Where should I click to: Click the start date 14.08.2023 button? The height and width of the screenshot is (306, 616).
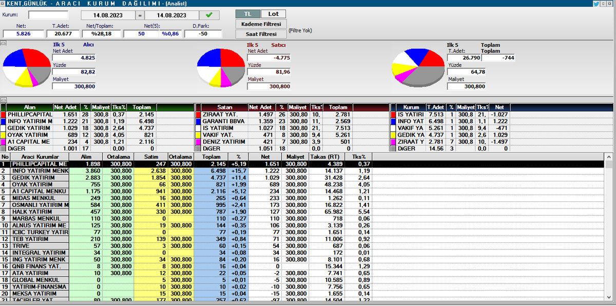point(108,15)
